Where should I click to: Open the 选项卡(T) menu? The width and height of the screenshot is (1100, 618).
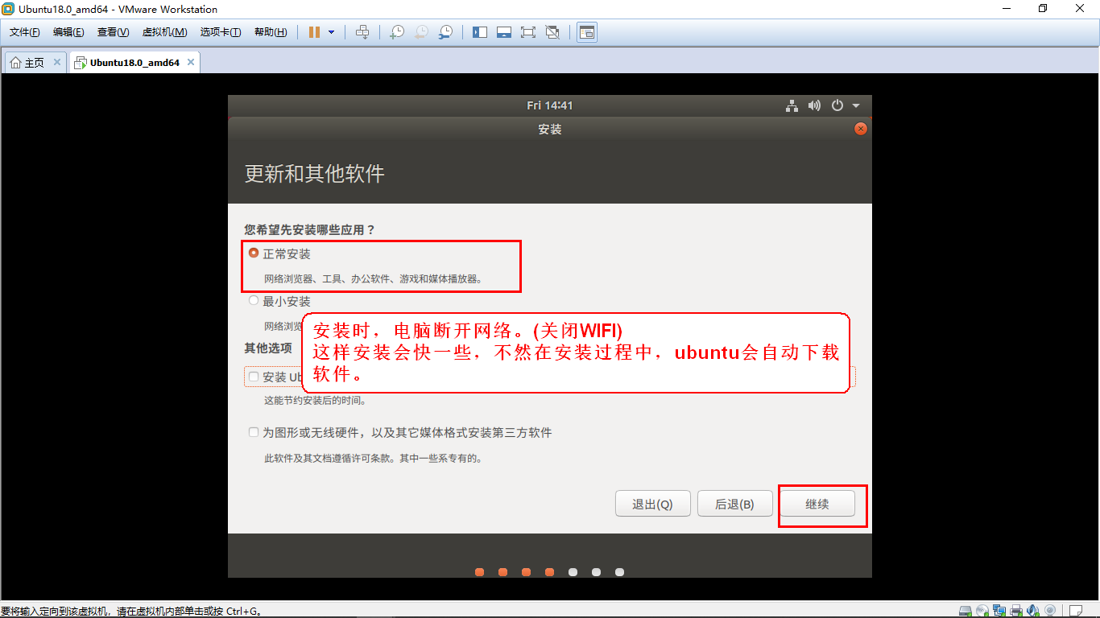click(221, 32)
